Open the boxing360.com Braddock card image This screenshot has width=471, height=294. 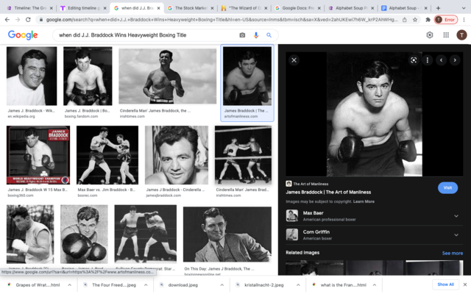coord(38,155)
